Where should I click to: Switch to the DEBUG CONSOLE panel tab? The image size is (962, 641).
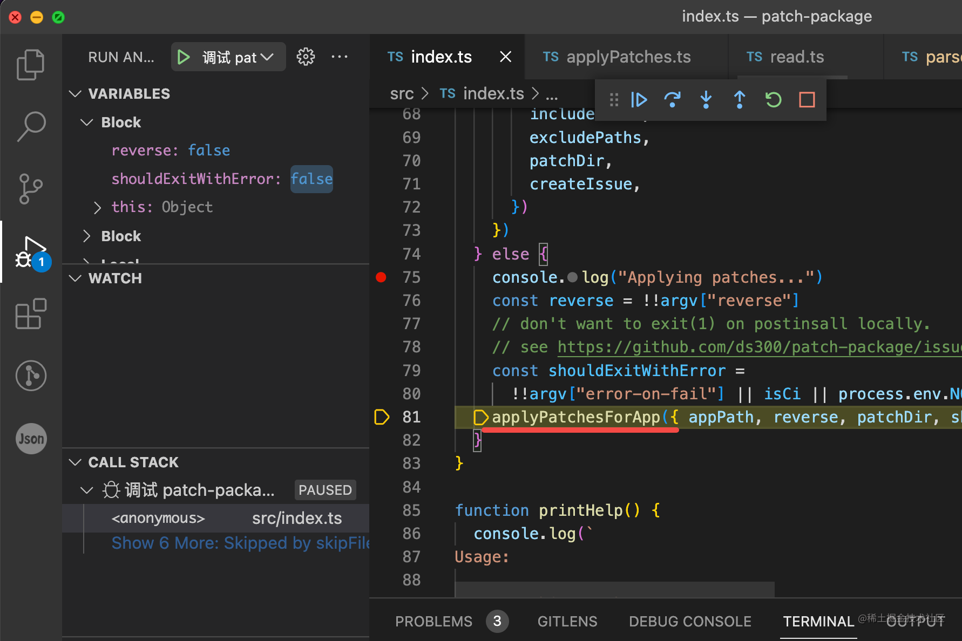[x=690, y=622]
